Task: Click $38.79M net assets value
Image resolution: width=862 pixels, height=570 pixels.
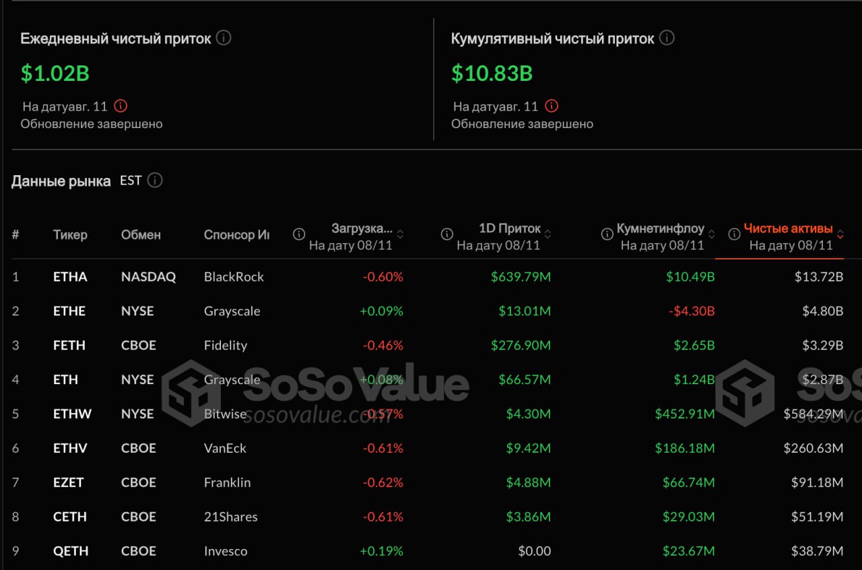Action: coord(818,551)
